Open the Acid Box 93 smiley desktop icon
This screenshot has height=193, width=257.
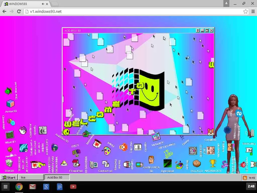(66, 132)
